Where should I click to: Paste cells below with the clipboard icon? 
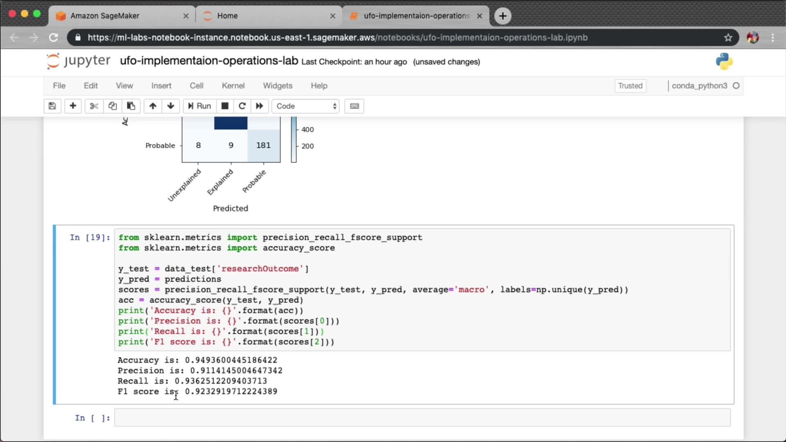(131, 106)
